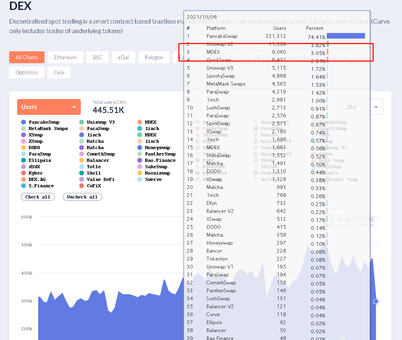Click the chart hover marker circle
402x340 pixels.
[376, 301]
